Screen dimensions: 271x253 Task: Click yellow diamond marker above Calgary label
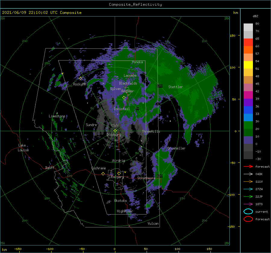click(x=119, y=173)
